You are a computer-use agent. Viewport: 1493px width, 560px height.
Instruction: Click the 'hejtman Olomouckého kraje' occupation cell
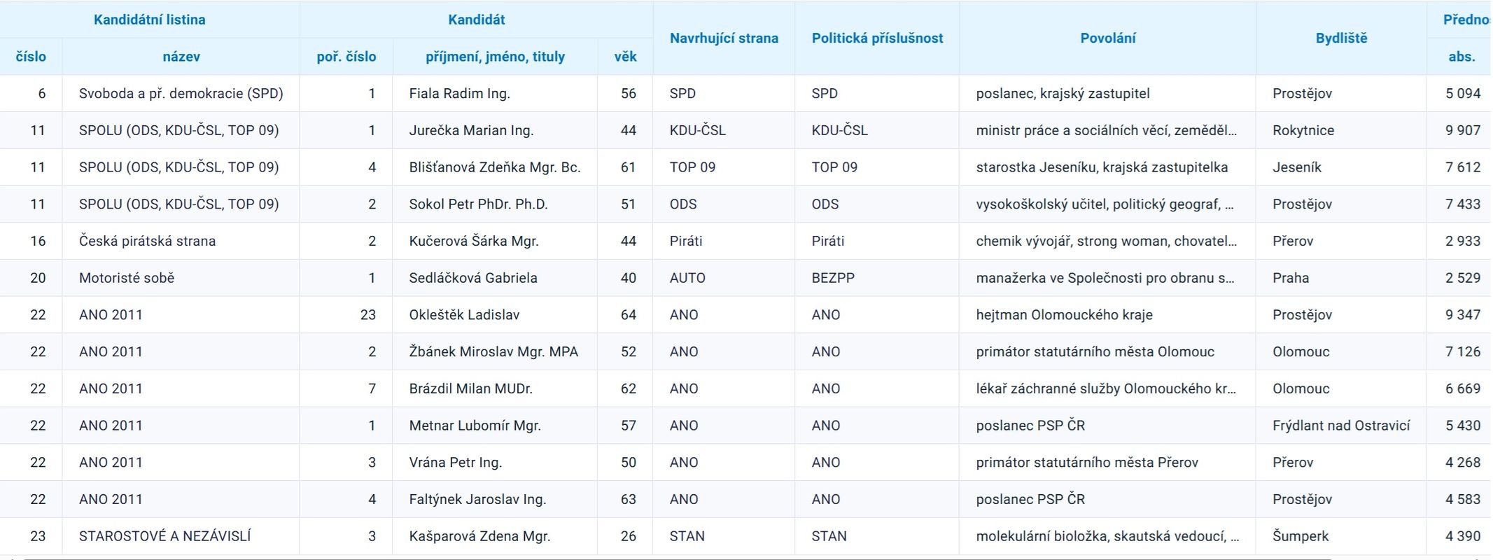point(1064,315)
